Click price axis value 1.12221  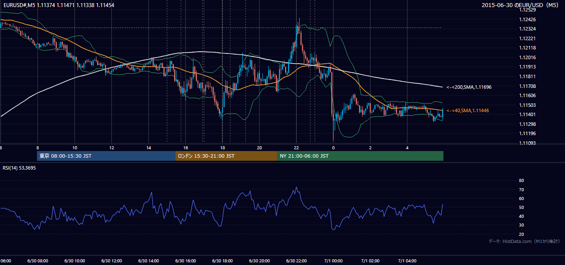[x=528, y=38]
